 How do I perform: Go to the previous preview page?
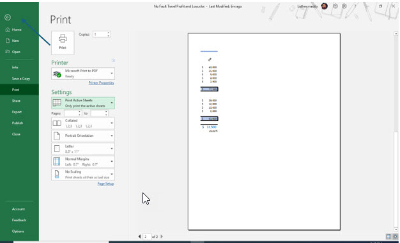point(139,237)
